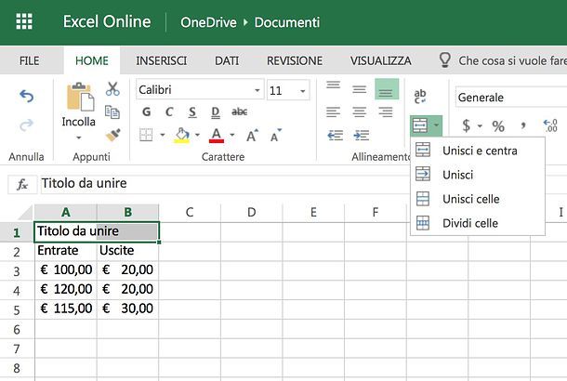The image size is (567, 381).
Task: Click the Documenti breadcrumb link
Action: tap(287, 22)
